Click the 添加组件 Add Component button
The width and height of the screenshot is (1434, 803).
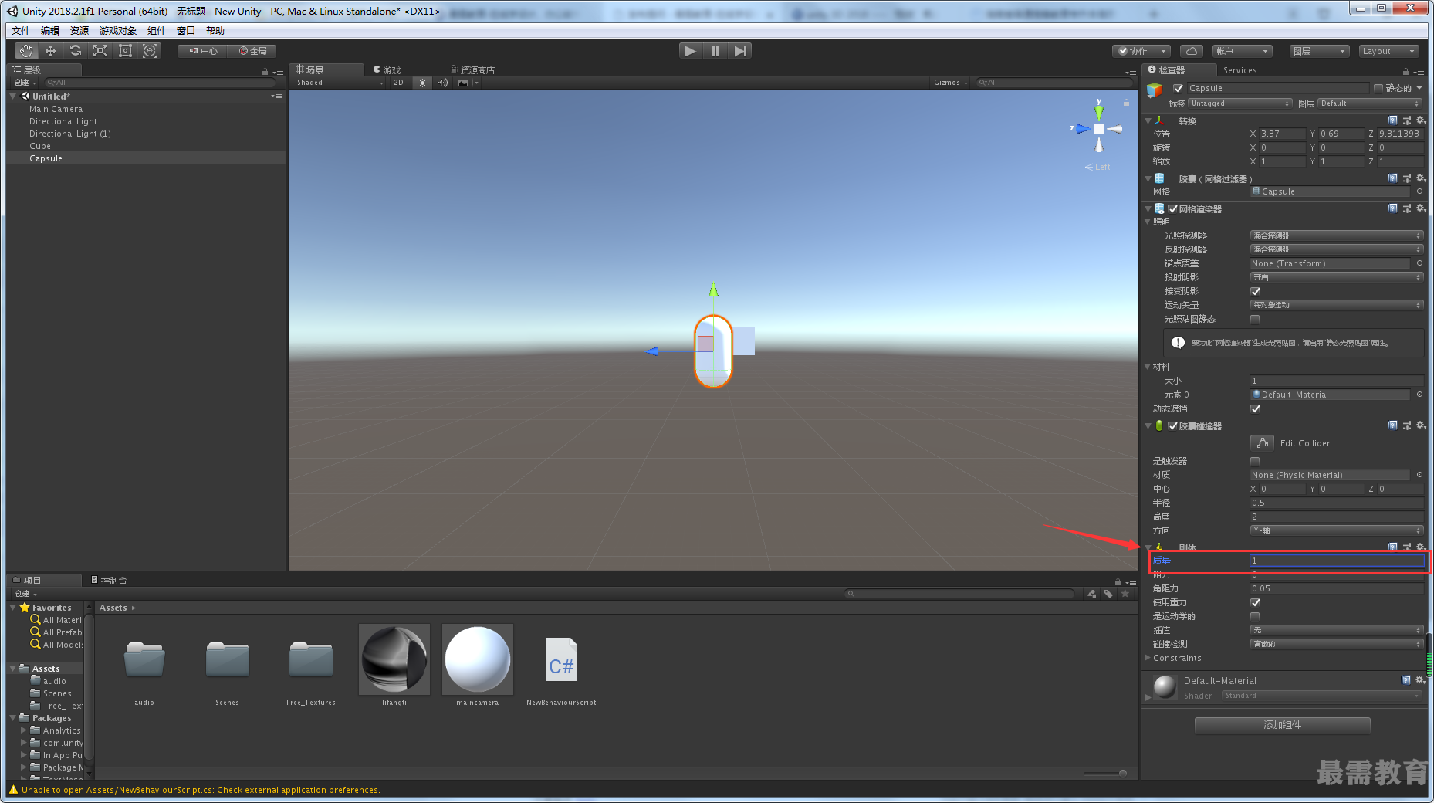[1282, 725]
